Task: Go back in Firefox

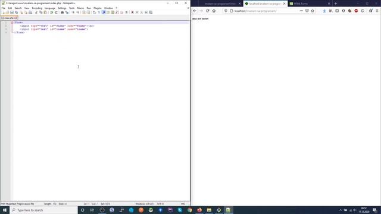Action: (195, 11)
